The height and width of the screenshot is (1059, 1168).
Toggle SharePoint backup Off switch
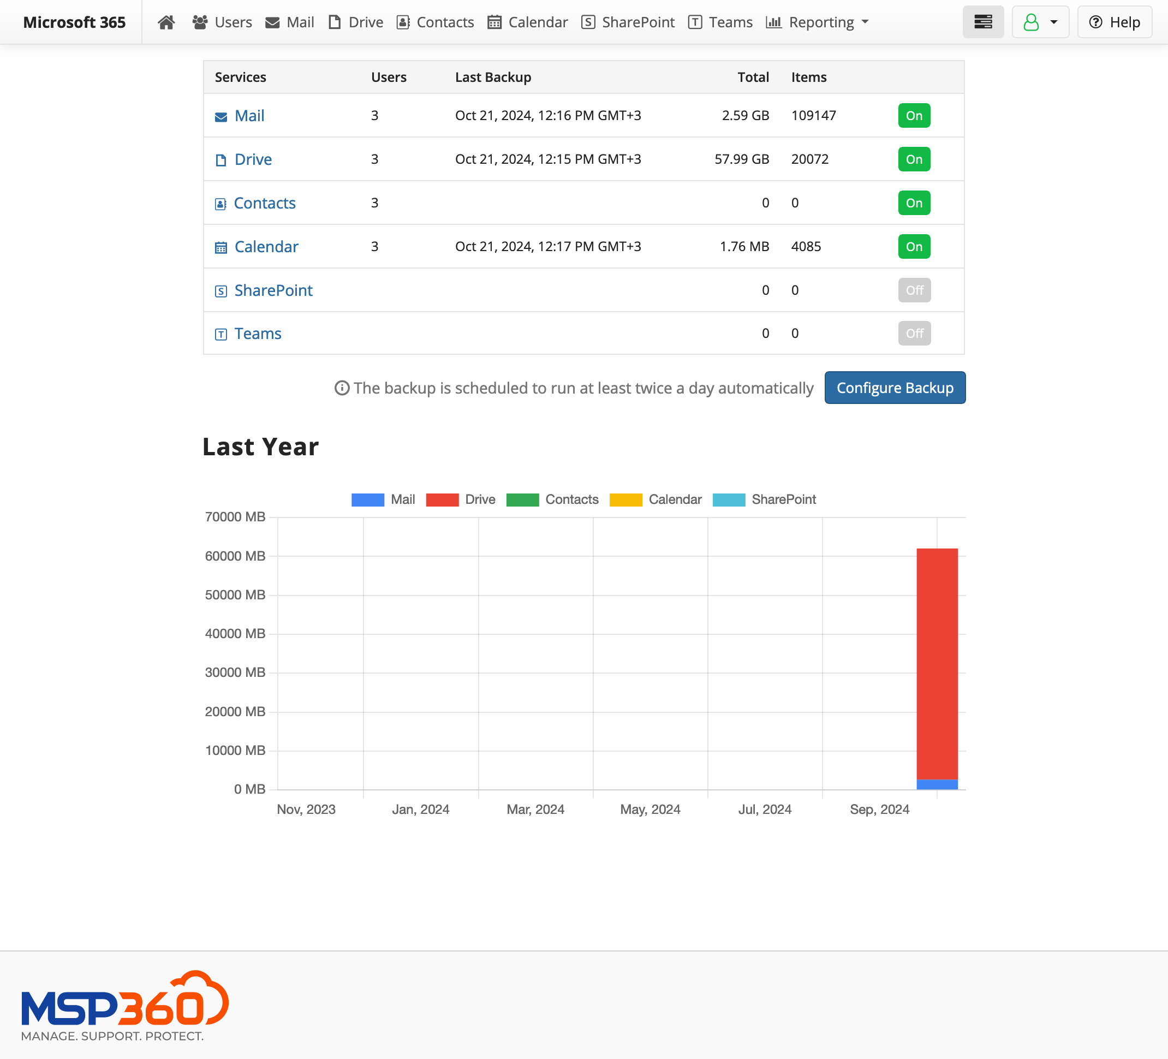914,290
